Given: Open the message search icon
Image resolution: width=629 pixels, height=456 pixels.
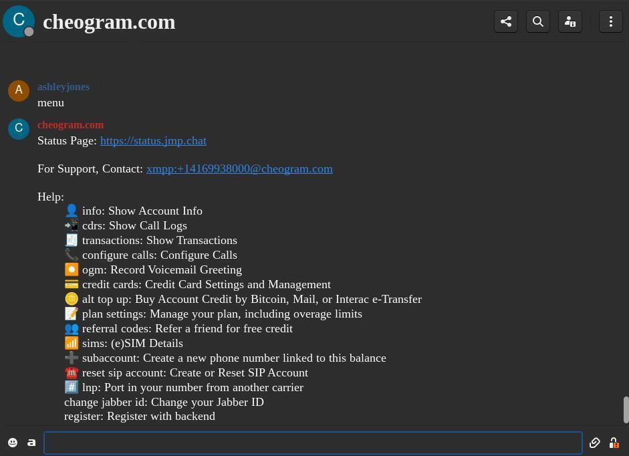Looking at the screenshot, I should tap(538, 21).
